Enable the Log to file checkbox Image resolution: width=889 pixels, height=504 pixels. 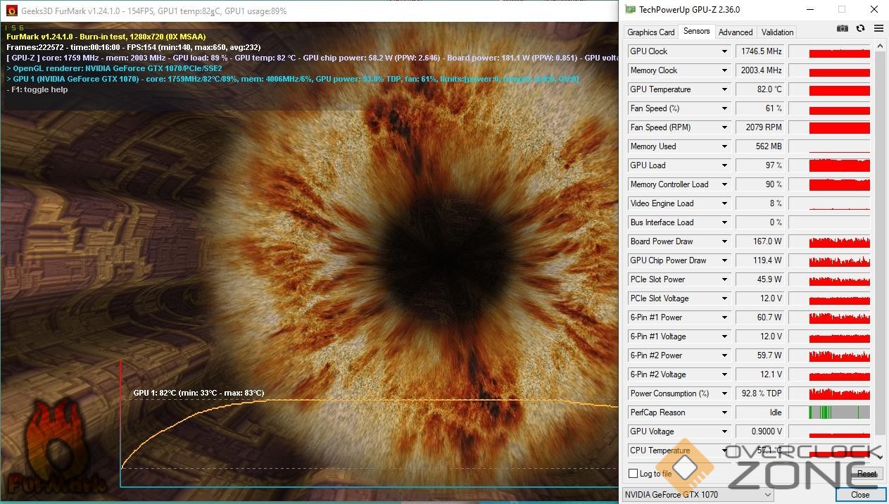[633, 474]
